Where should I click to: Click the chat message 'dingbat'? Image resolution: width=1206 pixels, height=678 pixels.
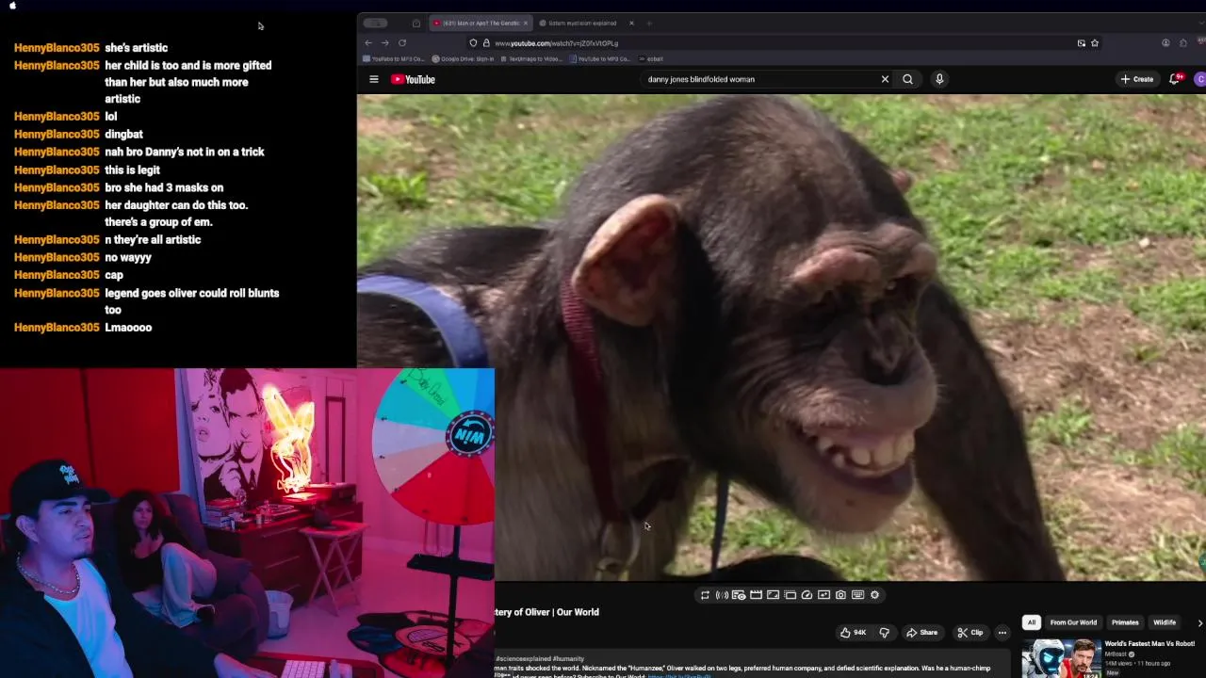pos(123,135)
